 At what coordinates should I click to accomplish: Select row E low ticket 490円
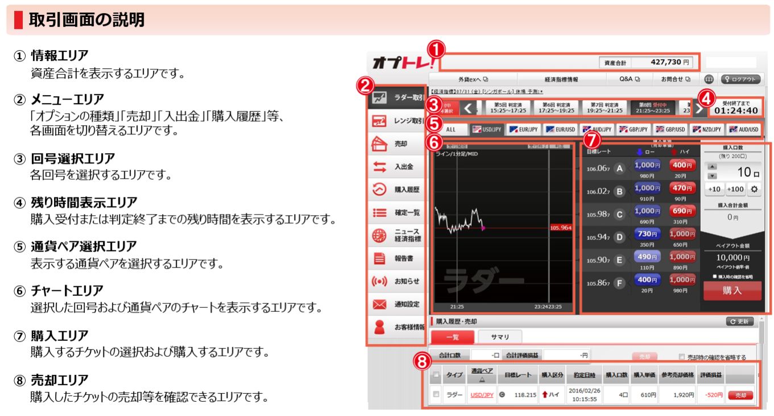coord(646,257)
